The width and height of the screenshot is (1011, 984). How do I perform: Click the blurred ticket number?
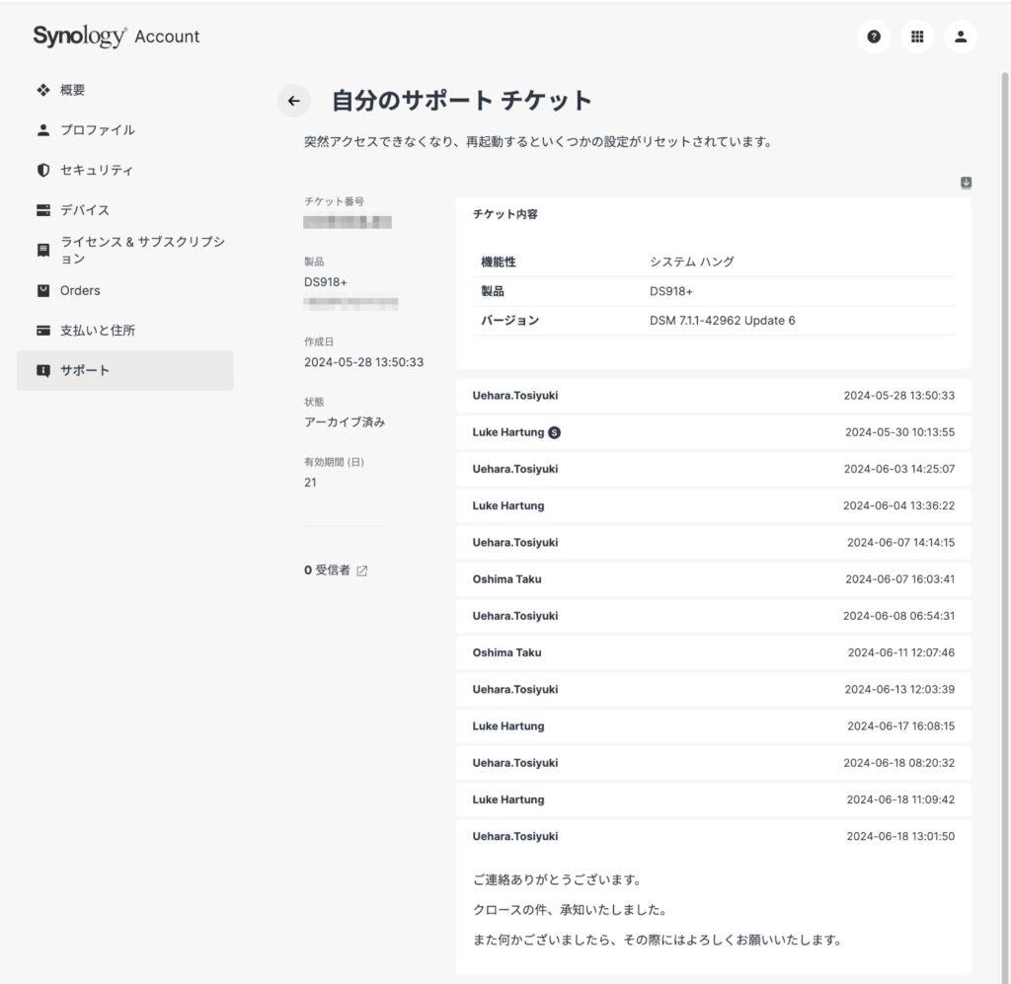click(x=348, y=222)
